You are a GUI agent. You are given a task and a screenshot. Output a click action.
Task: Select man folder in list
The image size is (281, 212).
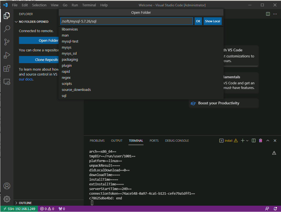click(x=141, y=35)
